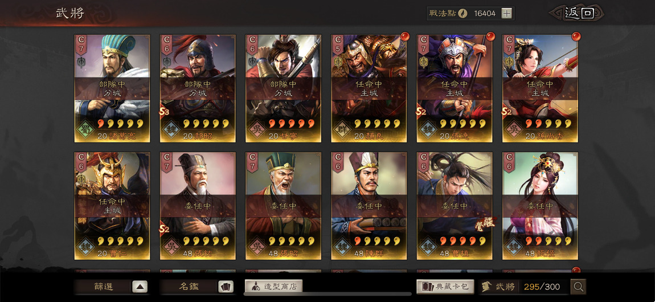Open the 張紘 general card
Screen dimensions: 655x302
(198, 206)
